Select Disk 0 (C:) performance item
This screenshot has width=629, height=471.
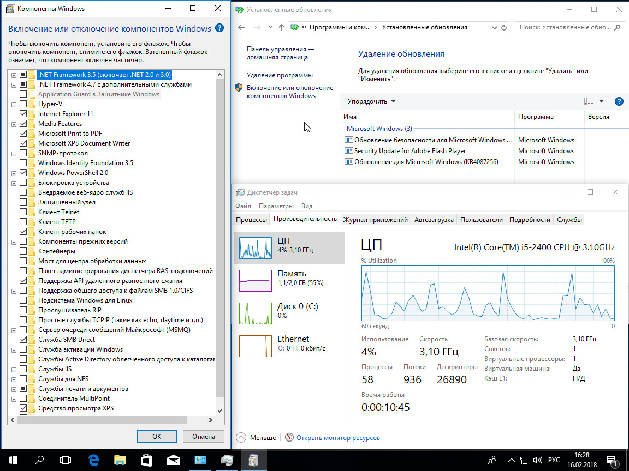click(x=289, y=313)
